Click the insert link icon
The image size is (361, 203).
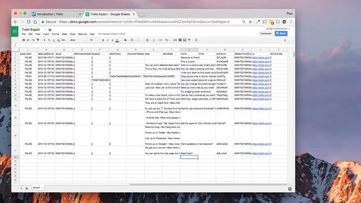pyautogui.click(x=175, y=40)
